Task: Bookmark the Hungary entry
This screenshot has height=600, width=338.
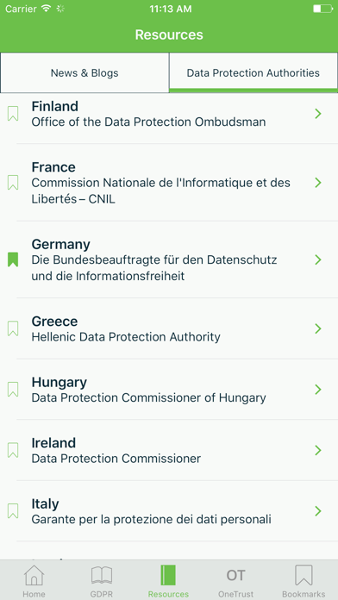Action: pos(13,390)
